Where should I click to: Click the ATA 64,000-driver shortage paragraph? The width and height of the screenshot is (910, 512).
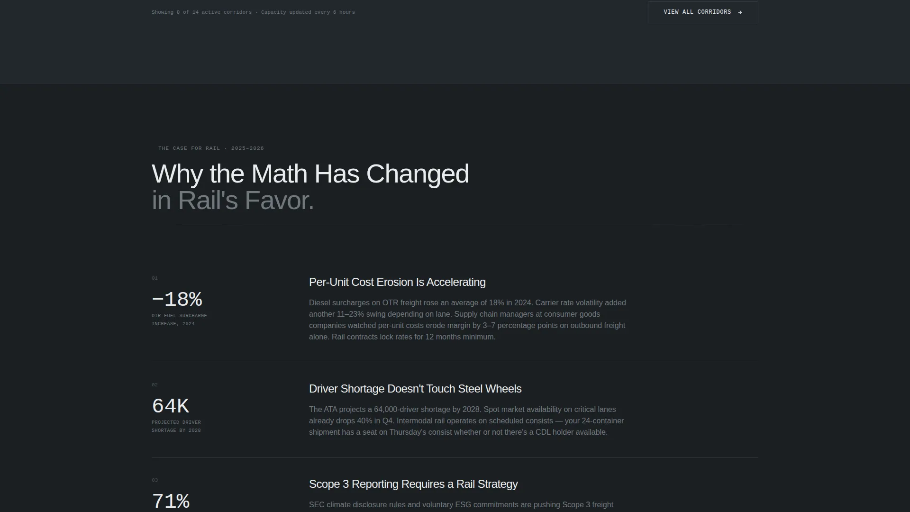click(467, 421)
